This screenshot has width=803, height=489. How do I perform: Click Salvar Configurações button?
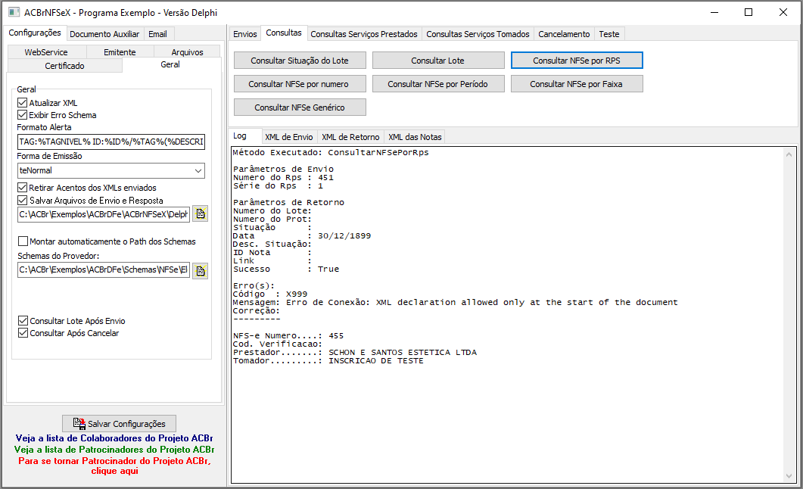[x=120, y=424]
